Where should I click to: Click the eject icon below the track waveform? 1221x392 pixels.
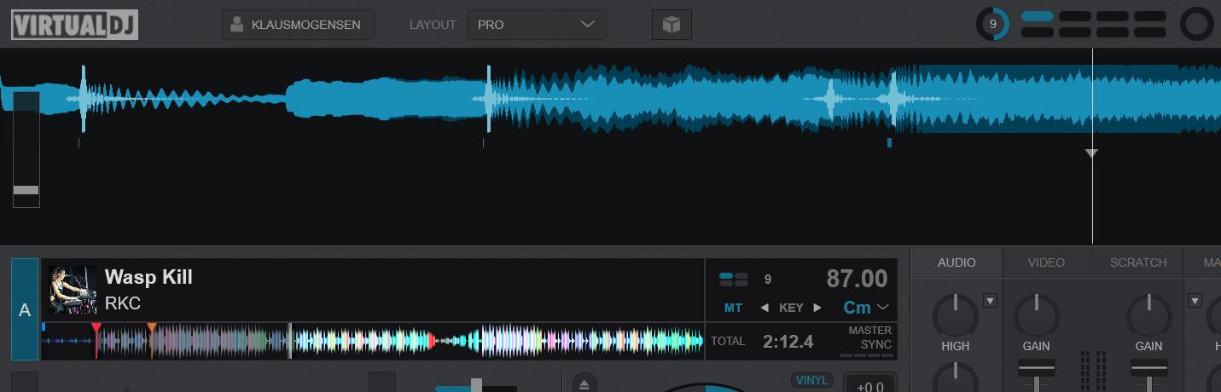pos(584,384)
